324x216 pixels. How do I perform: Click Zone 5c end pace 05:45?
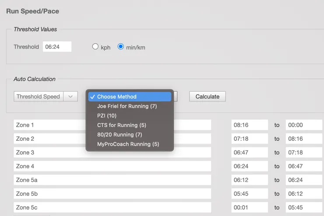304,207
